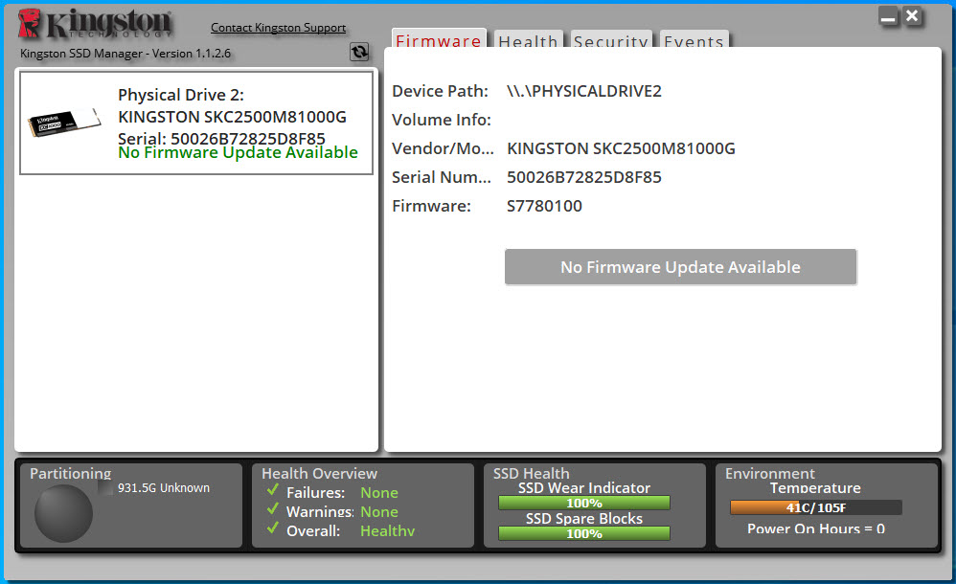Image resolution: width=956 pixels, height=584 pixels.
Task: Click the Temperature label
Action: coord(815,487)
